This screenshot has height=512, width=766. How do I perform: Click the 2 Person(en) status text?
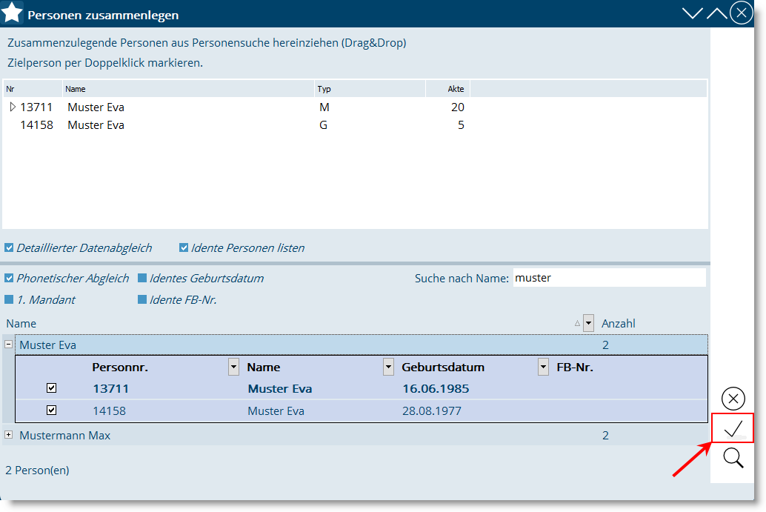pyautogui.click(x=37, y=470)
